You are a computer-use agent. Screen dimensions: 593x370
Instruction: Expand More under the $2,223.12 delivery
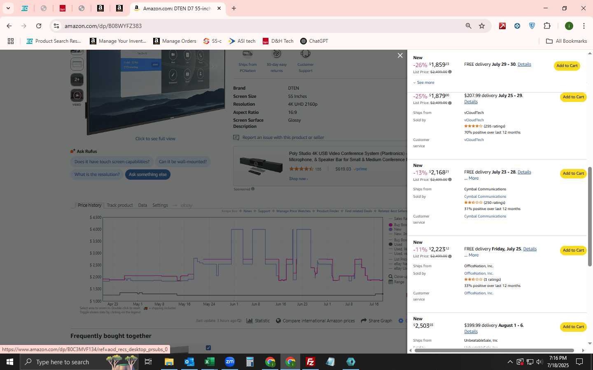point(474,255)
